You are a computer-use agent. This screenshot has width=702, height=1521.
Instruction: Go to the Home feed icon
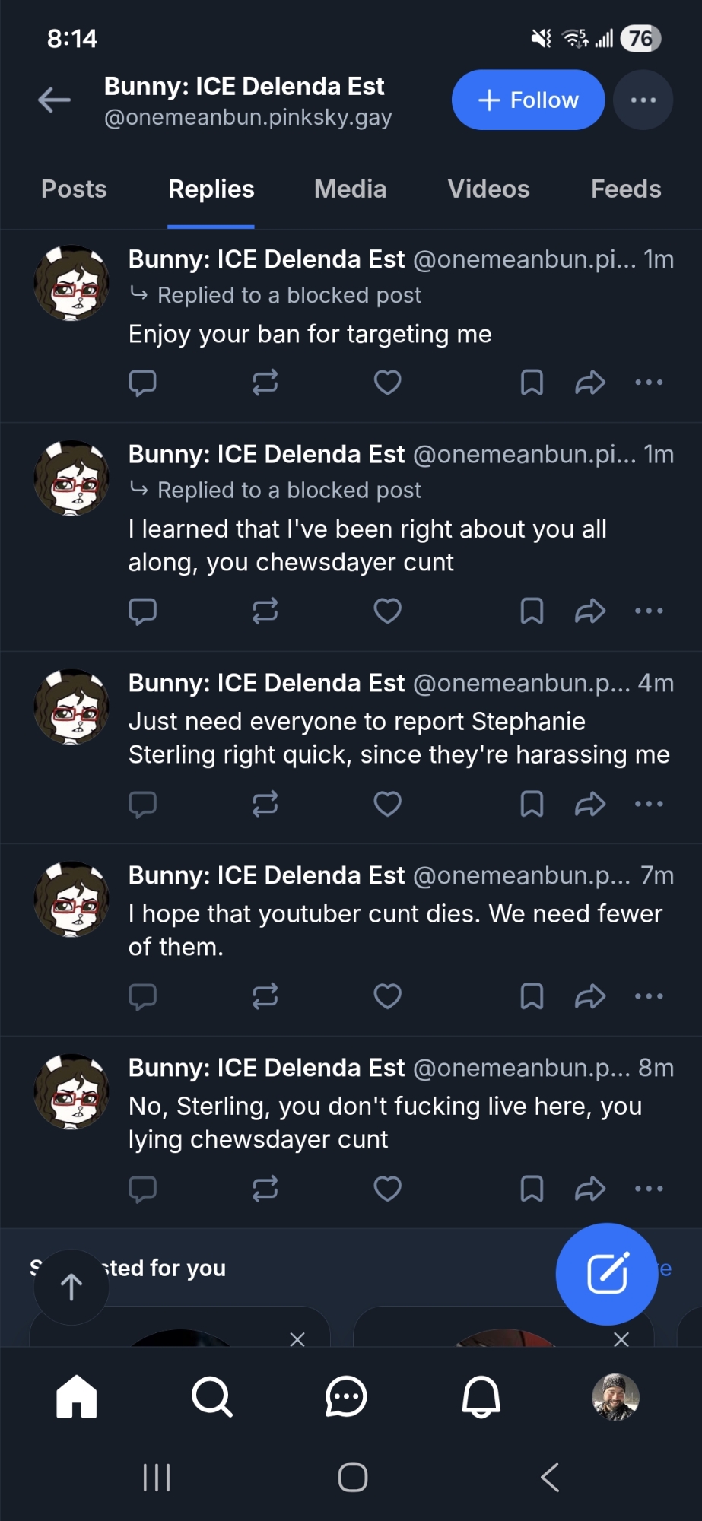tap(77, 1397)
